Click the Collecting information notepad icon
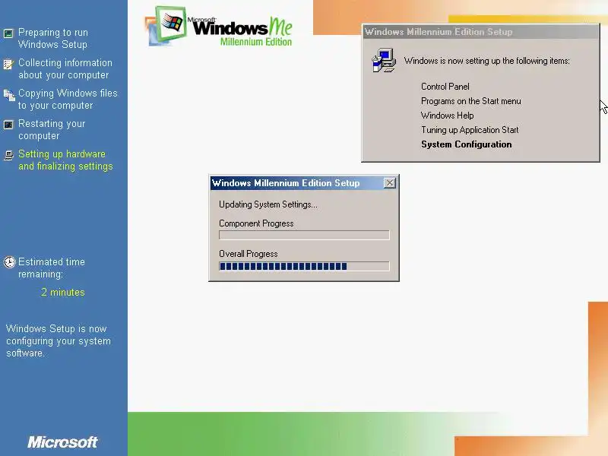Screen dimensions: 608x456 [8, 64]
